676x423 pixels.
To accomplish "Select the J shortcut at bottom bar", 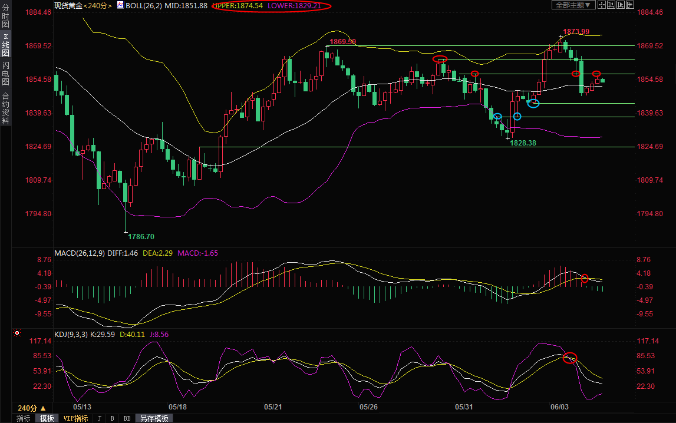I will click(99, 418).
